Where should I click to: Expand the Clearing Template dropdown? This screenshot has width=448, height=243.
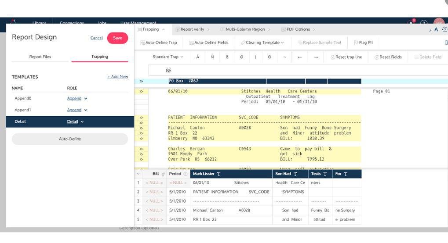tap(262, 43)
